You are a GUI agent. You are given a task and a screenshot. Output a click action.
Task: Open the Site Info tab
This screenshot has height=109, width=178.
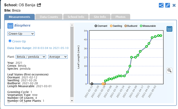click(x=99, y=17)
